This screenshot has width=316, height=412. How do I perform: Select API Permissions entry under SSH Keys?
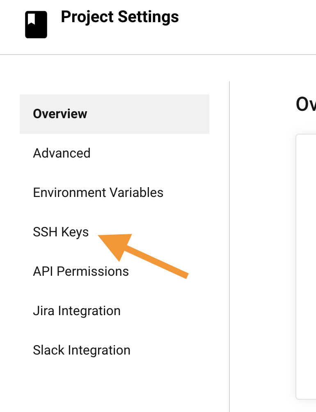tap(81, 271)
